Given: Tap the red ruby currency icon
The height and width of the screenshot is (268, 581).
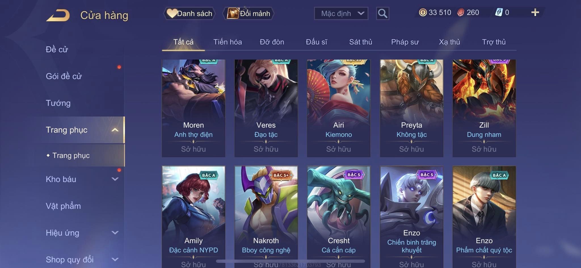Looking at the screenshot, I should click(x=461, y=12).
